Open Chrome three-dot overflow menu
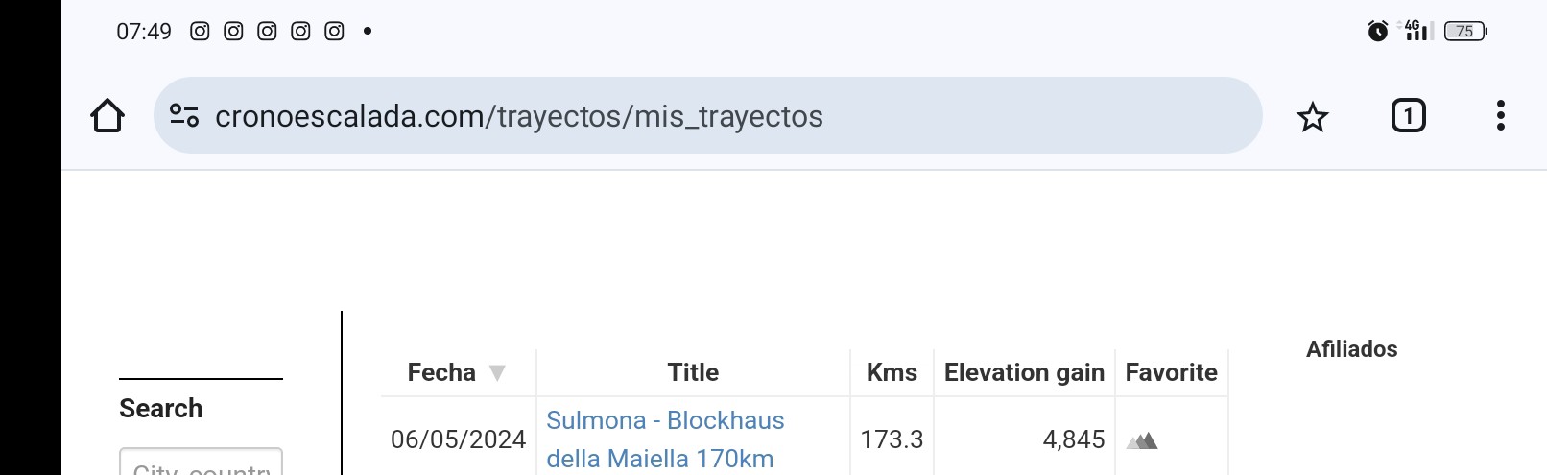 [1500, 116]
